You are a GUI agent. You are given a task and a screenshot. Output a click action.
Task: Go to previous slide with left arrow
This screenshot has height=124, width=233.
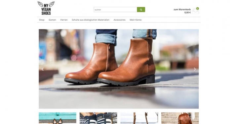(43, 69)
